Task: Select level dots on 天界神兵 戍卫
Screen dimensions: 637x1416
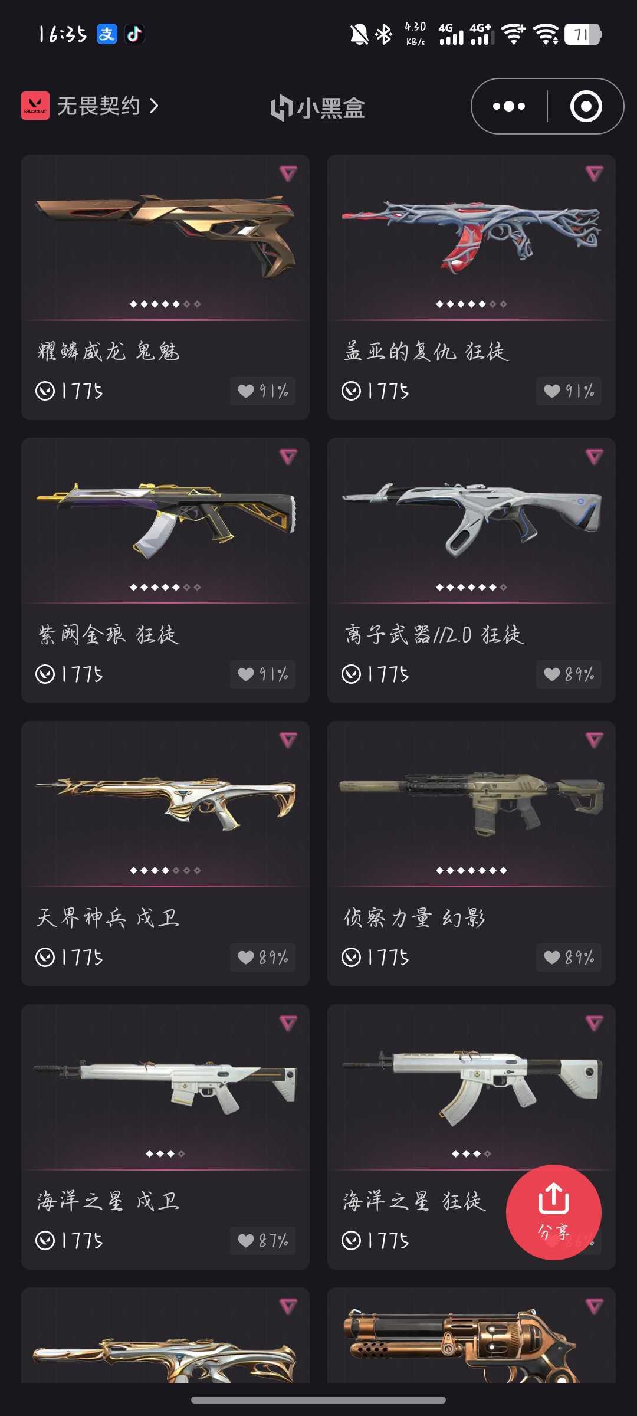Action: (x=165, y=870)
